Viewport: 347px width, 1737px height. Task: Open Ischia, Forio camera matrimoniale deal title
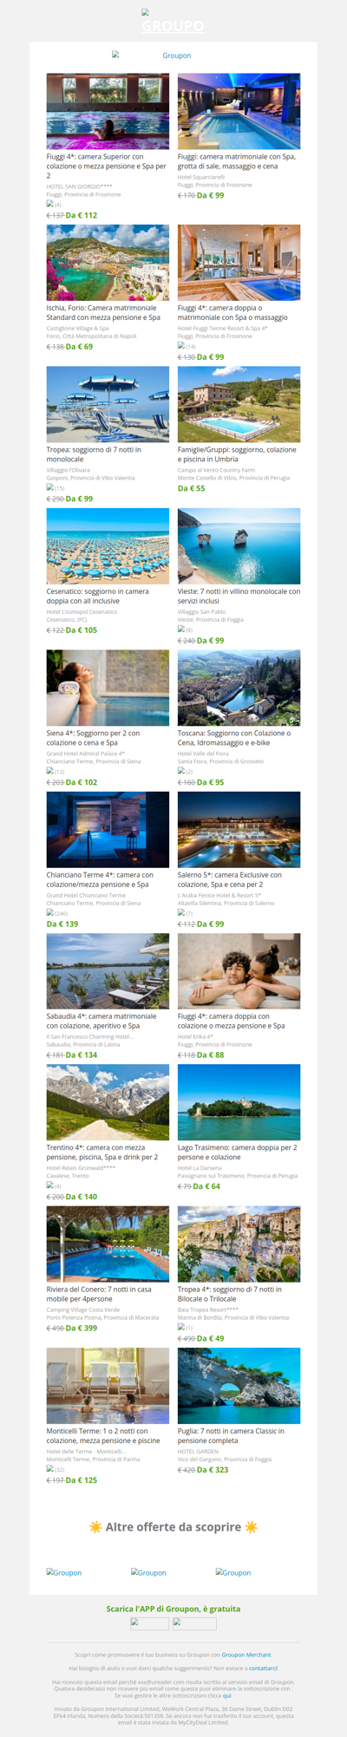pos(102,312)
